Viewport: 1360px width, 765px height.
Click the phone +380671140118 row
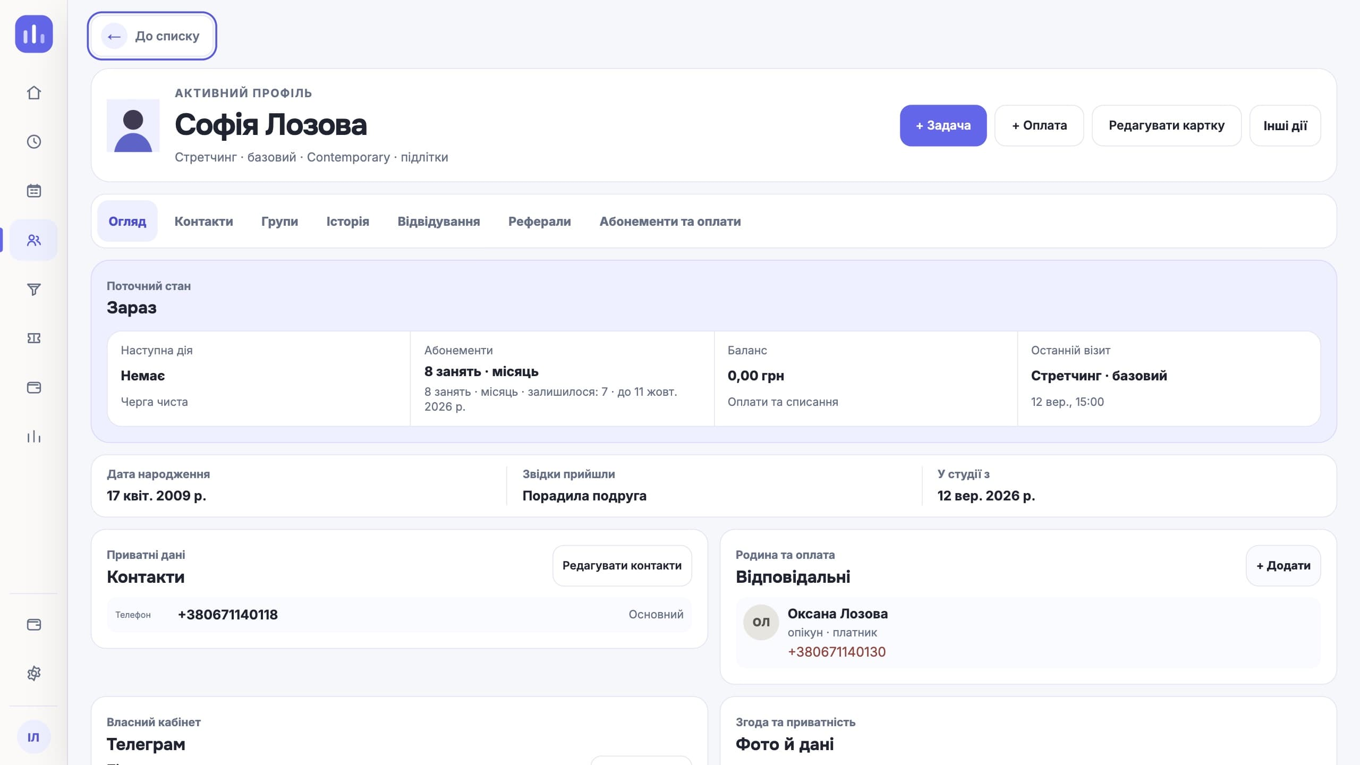click(x=399, y=615)
